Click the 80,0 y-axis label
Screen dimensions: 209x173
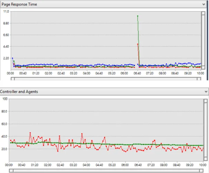point(4,111)
